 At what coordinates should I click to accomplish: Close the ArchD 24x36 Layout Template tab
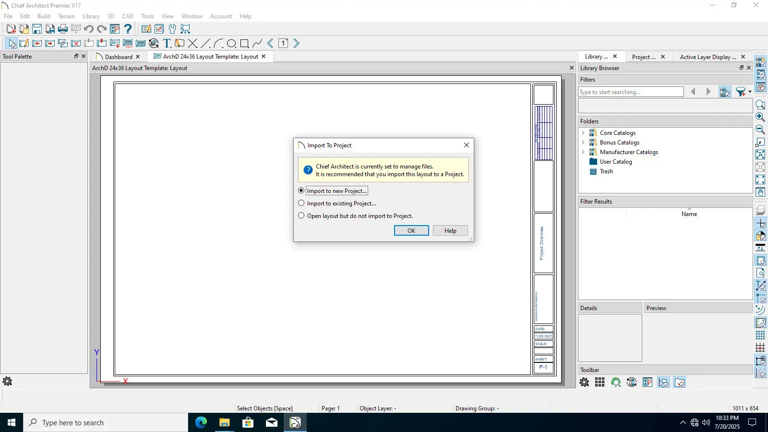click(264, 57)
